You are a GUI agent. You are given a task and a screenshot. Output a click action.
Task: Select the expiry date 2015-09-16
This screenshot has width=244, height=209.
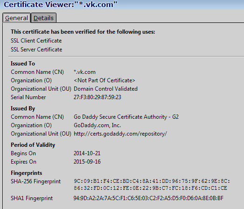click(x=87, y=162)
